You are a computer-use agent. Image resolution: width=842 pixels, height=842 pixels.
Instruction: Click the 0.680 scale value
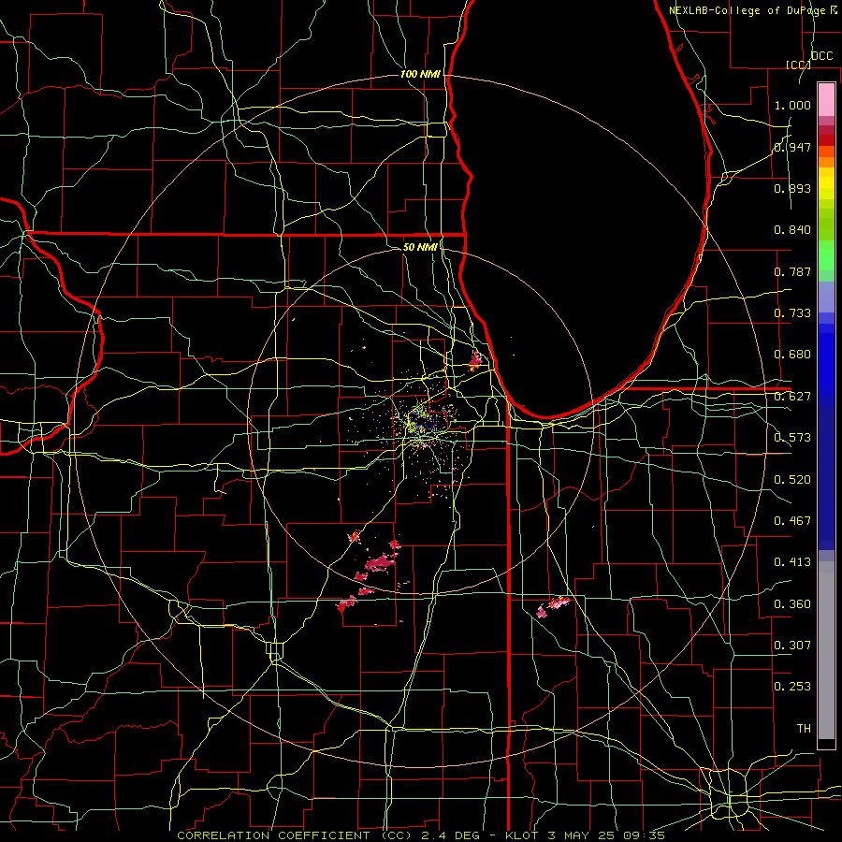792,355
